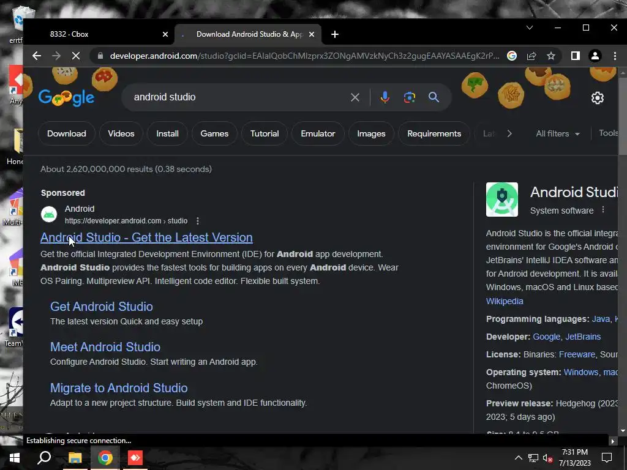Open Google account icon in address bar
Screen dimensions: 627x470
tap(512, 56)
